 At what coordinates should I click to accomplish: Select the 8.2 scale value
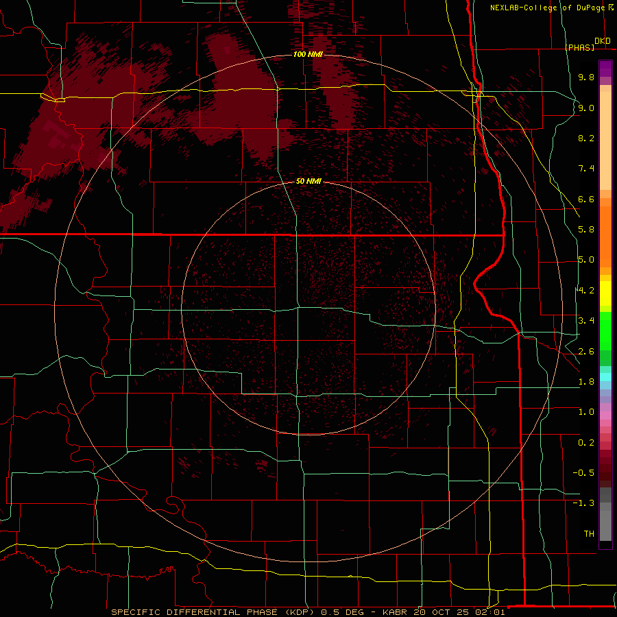(x=586, y=138)
